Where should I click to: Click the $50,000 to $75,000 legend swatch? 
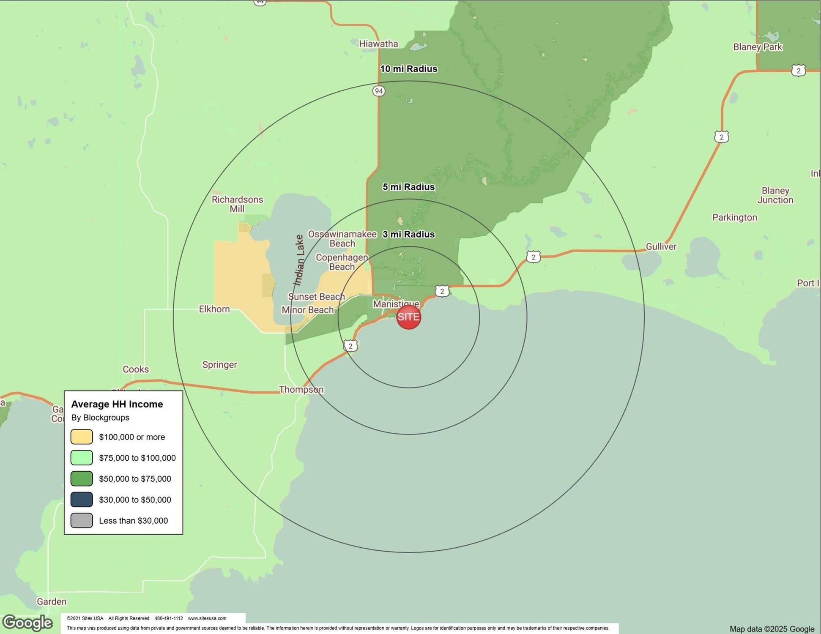(82, 478)
